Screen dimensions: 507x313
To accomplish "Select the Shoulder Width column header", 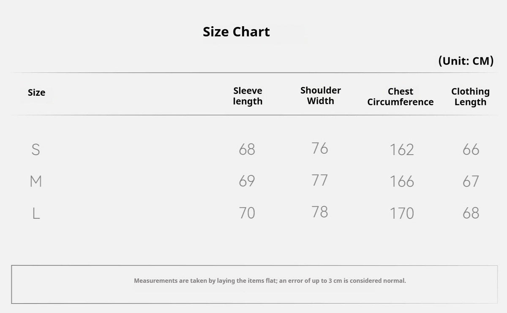I will point(321,96).
